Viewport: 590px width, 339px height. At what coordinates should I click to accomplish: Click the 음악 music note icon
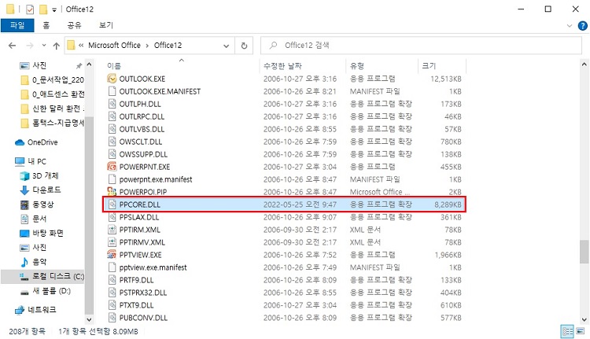(24, 261)
